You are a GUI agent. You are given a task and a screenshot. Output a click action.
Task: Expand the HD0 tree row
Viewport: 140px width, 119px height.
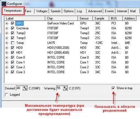coord(7,48)
